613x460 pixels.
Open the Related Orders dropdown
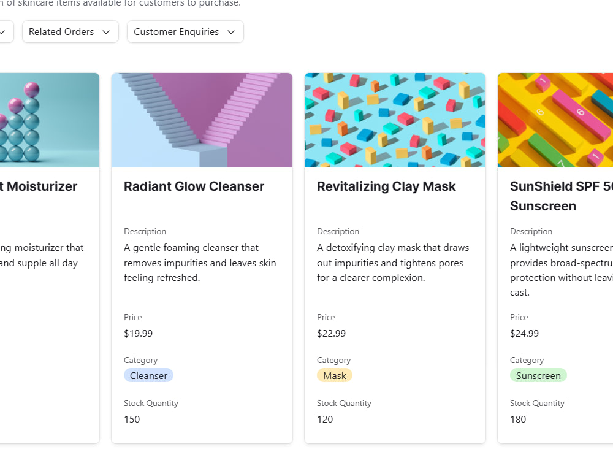[x=70, y=32]
